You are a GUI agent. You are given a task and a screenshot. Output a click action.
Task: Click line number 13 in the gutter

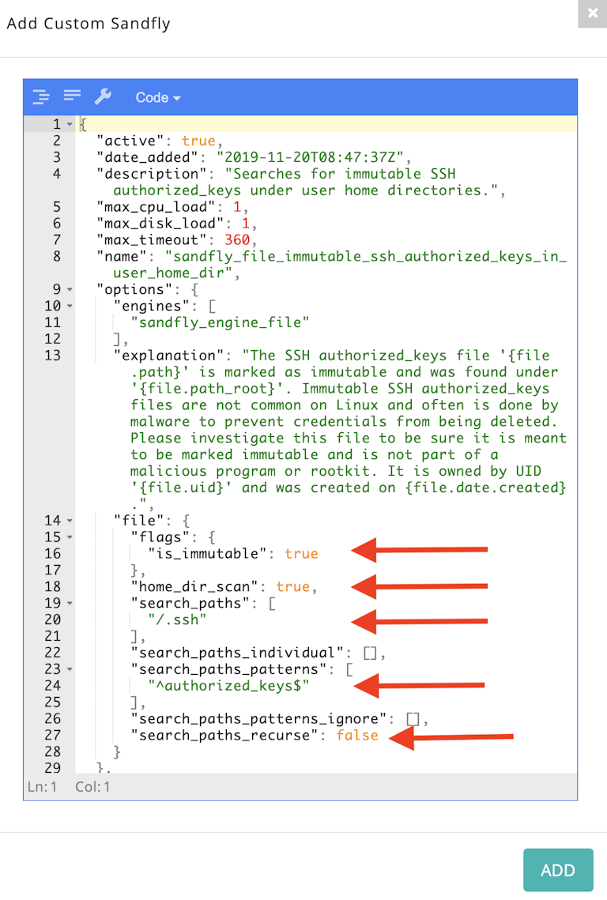(x=52, y=356)
